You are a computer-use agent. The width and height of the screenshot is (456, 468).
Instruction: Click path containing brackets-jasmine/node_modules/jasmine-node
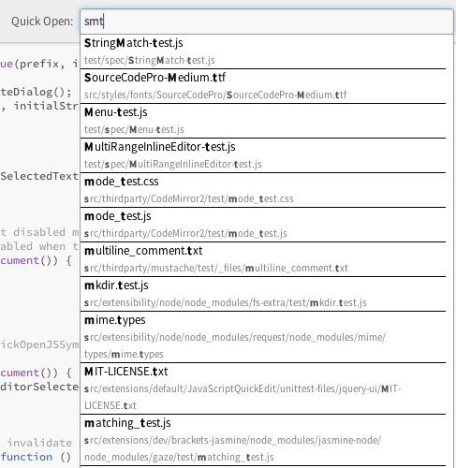tap(232, 448)
